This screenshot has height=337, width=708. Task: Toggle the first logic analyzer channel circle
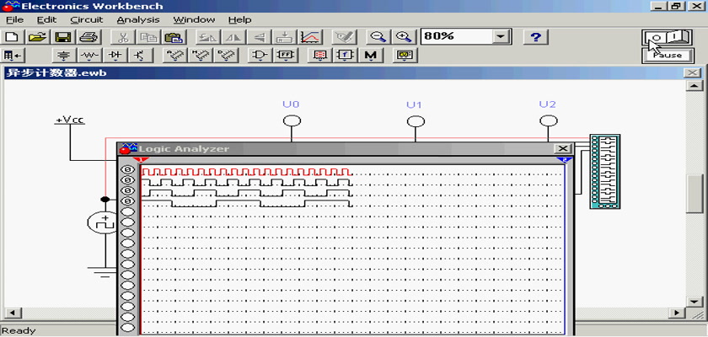[128, 169]
